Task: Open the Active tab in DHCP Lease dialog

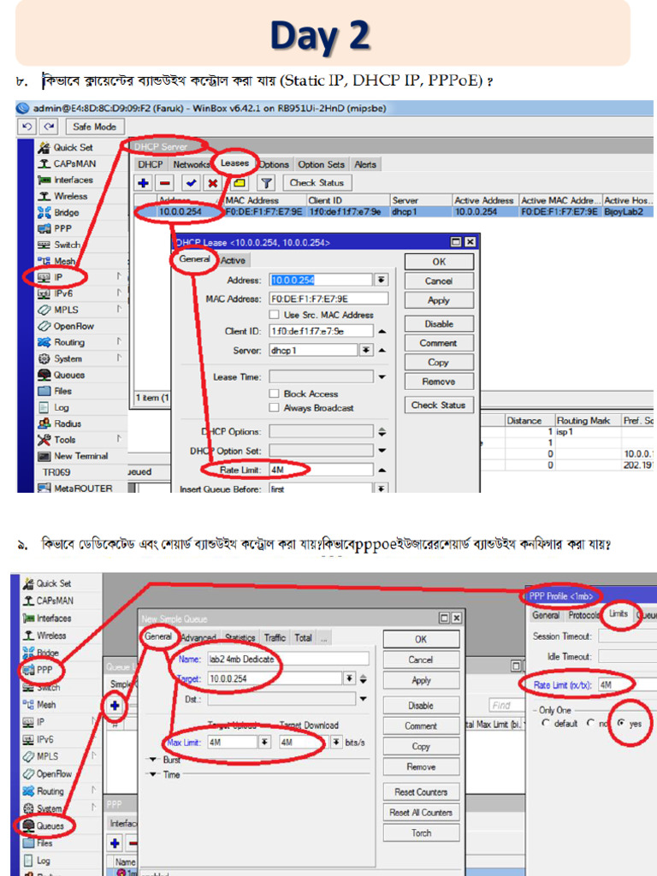Action: (x=233, y=260)
